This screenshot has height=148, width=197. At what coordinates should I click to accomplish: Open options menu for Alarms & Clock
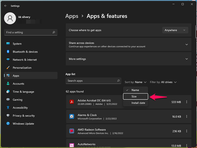pos(187,117)
